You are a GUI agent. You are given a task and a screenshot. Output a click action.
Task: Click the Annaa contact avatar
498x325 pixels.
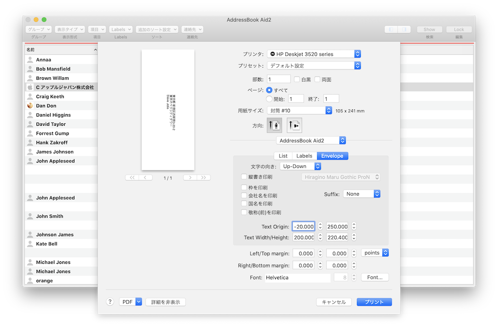point(30,60)
